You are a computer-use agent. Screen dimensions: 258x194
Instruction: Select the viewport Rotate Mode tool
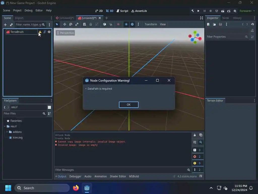point(71,24)
